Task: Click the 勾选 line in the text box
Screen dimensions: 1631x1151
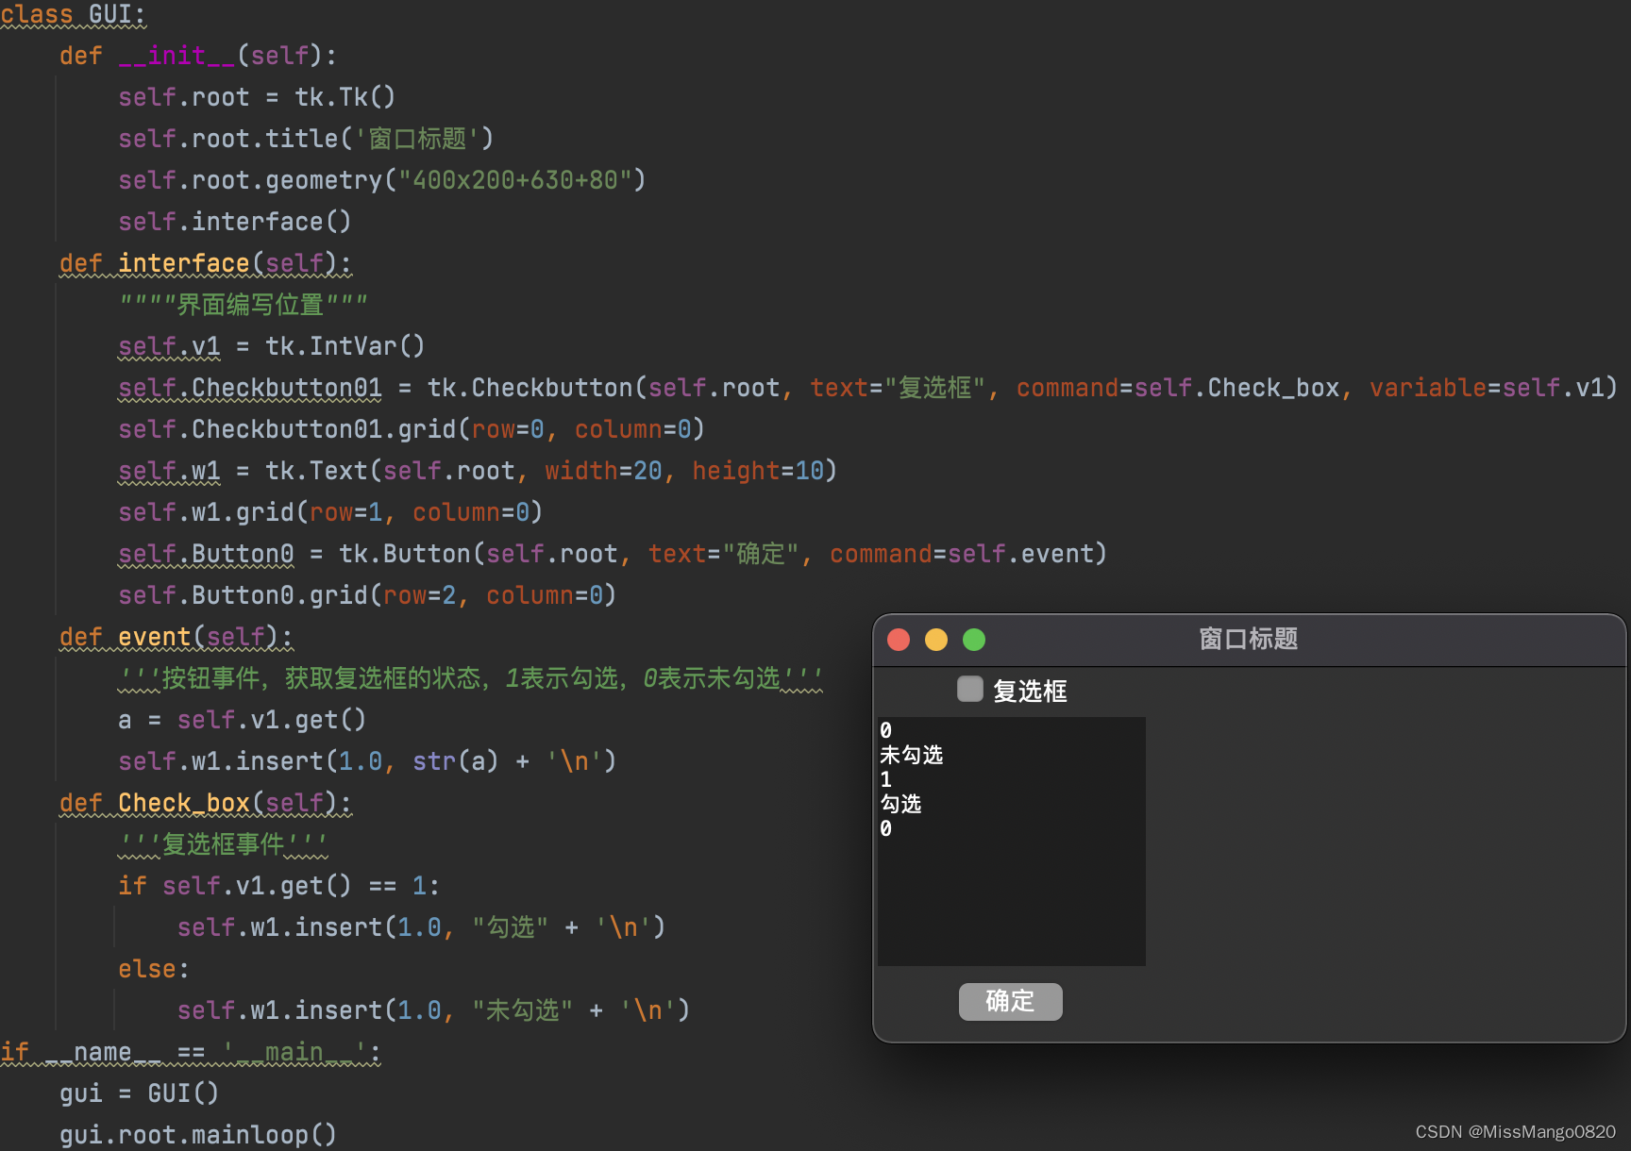Action: pyautogui.click(x=900, y=804)
